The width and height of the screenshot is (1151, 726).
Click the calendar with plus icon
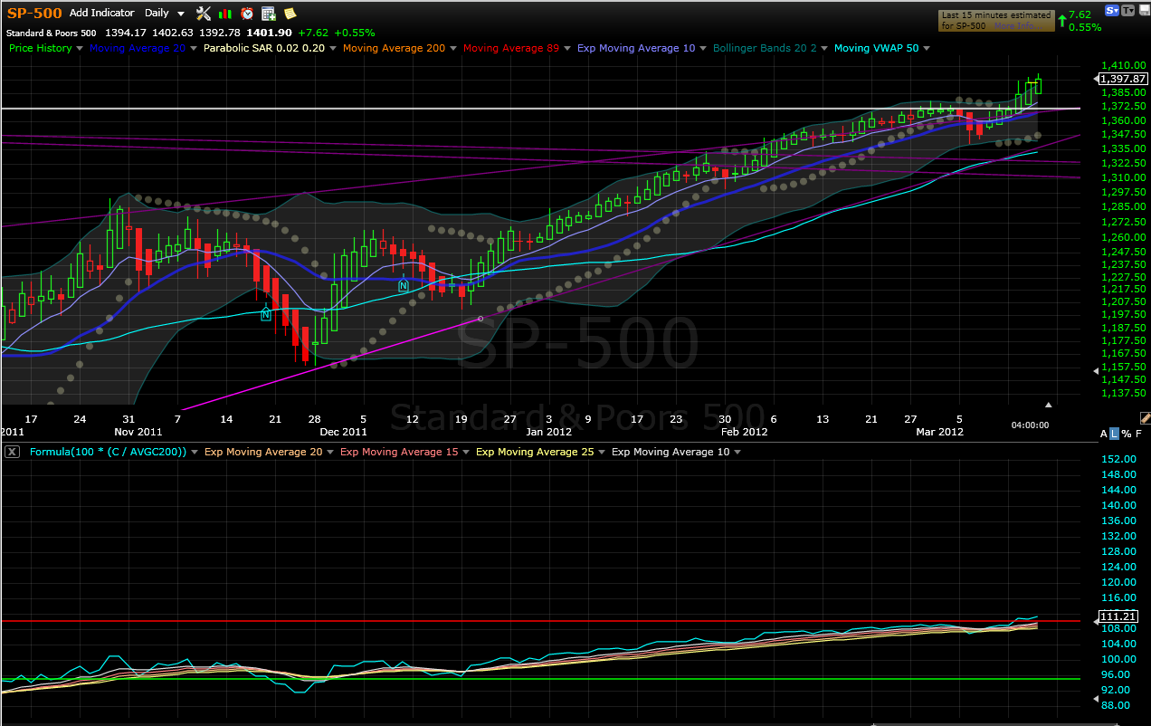point(269,14)
